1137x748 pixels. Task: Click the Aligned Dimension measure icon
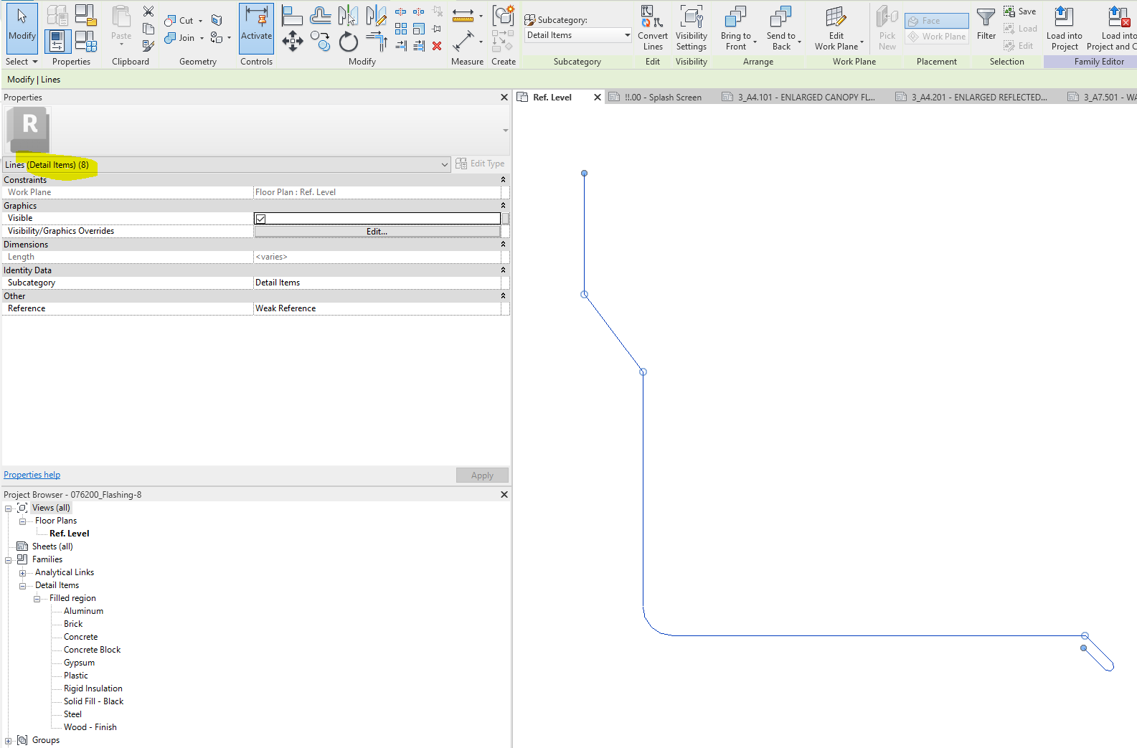[x=463, y=41]
